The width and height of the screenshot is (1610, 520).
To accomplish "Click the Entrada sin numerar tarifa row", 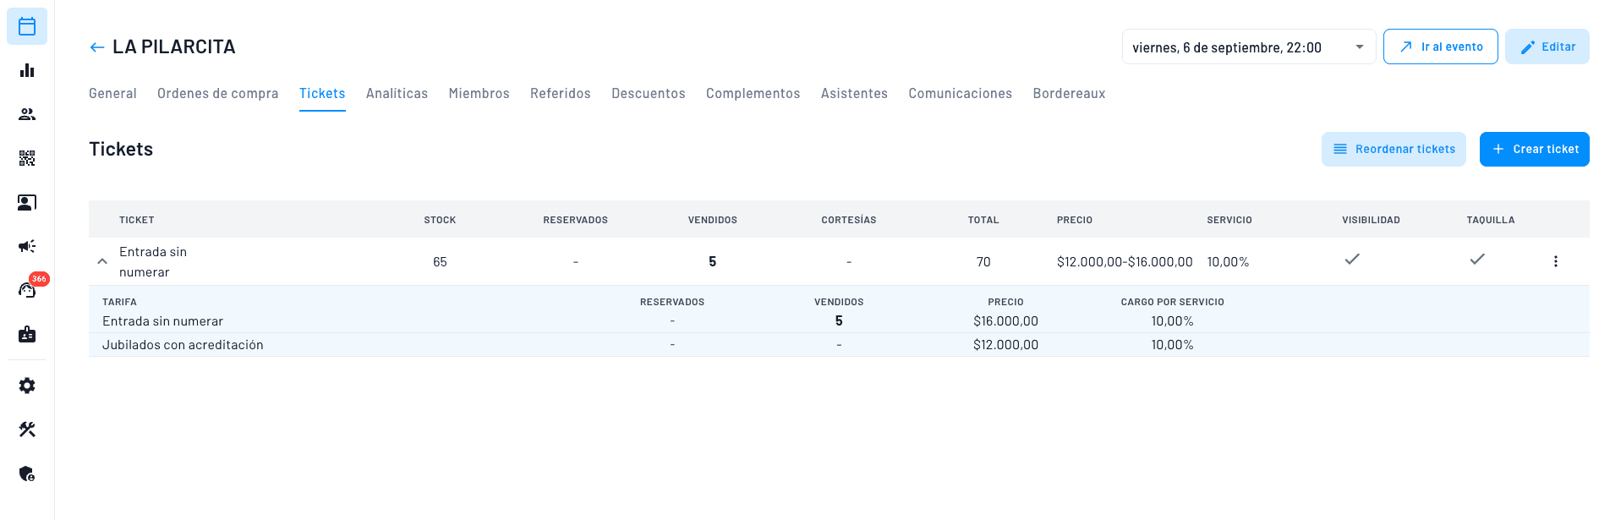I will [x=839, y=321].
